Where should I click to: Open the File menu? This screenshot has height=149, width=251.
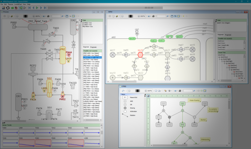(x=2, y=4)
